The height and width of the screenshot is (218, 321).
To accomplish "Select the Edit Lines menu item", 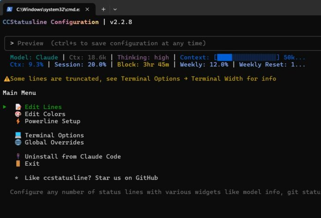I will 43,107.
